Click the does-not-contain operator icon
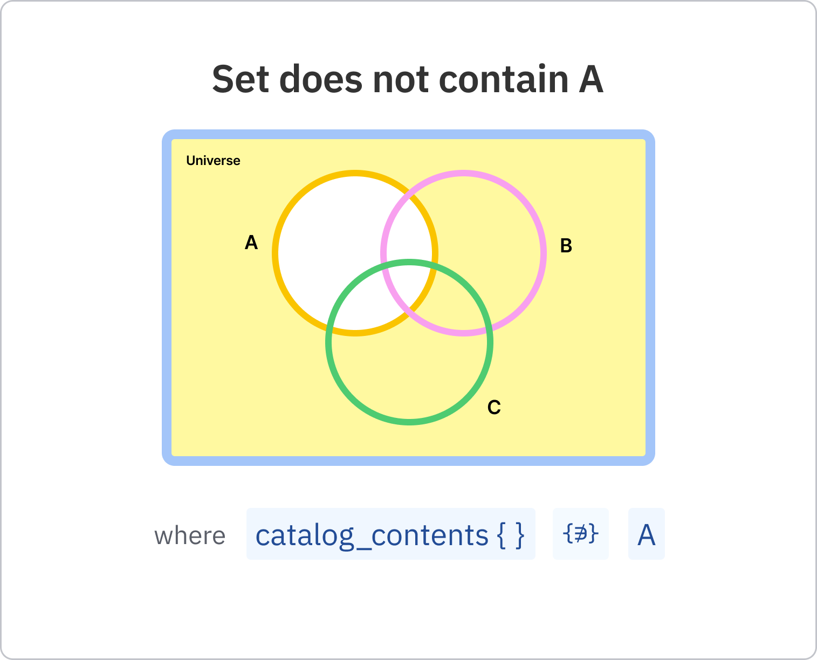Image resolution: width=817 pixels, height=660 pixels. pos(580,534)
